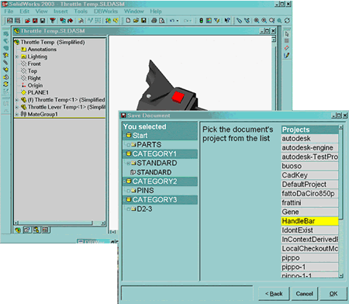The height and width of the screenshot is (304, 349).
Task: Open the Insert menu
Action: point(60,12)
